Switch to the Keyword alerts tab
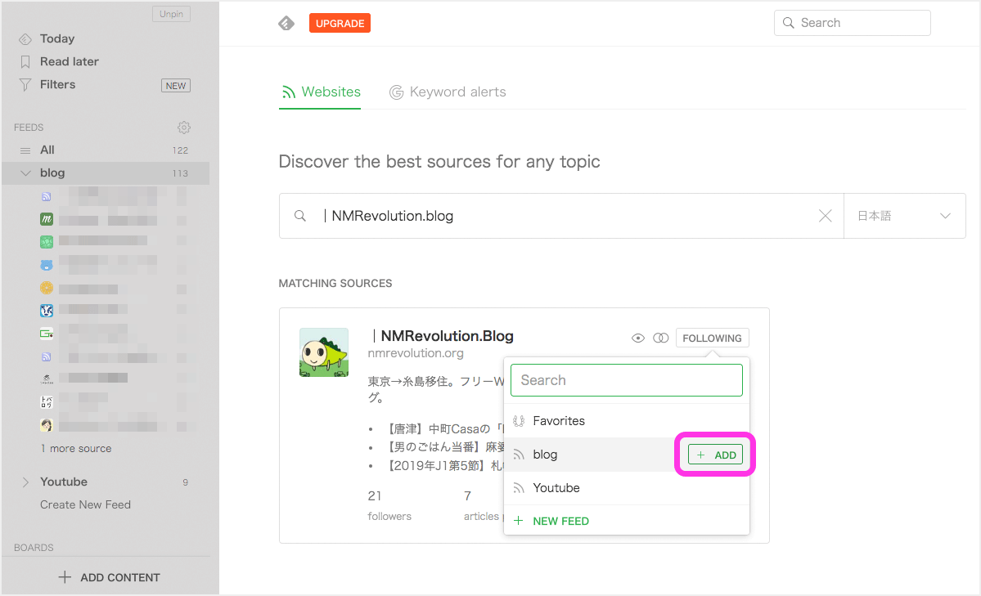The image size is (981, 596). [x=448, y=92]
